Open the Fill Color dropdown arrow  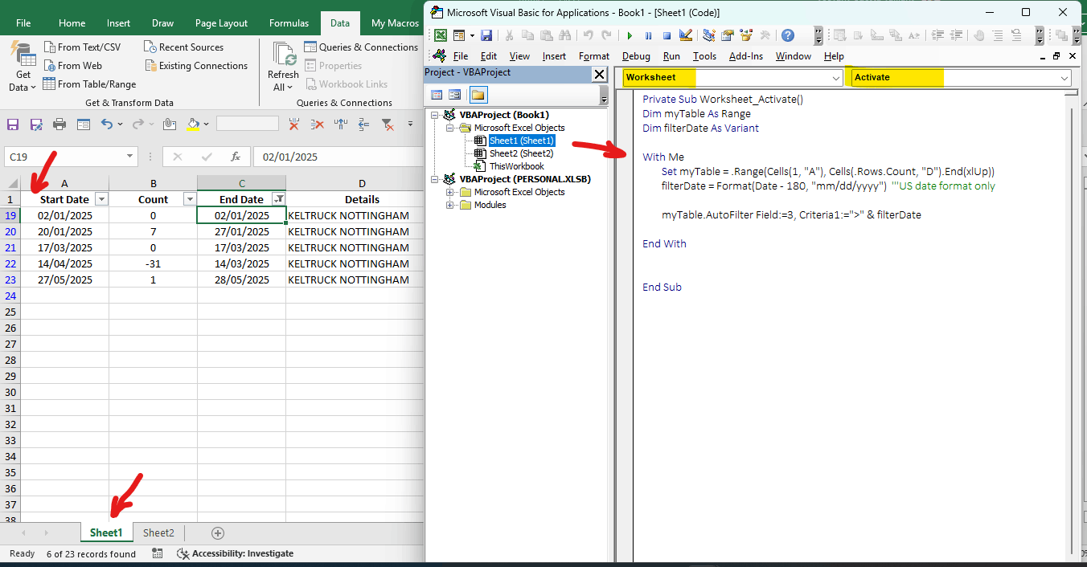pyautogui.click(x=207, y=124)
